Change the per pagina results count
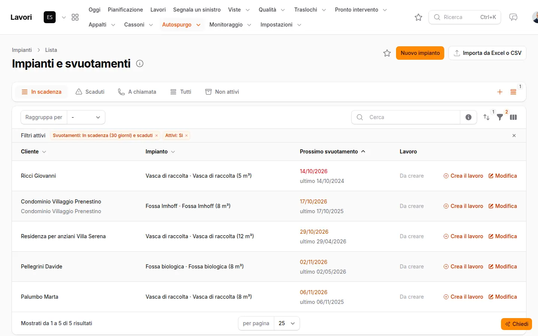 pyautogui.click(x=287, y=323)
